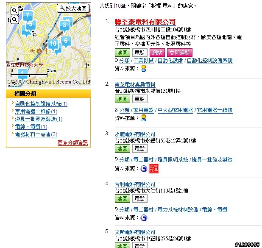Show 電話 for 聯全豪電料有限公司
262x248 pixels.
coord(140,53)
